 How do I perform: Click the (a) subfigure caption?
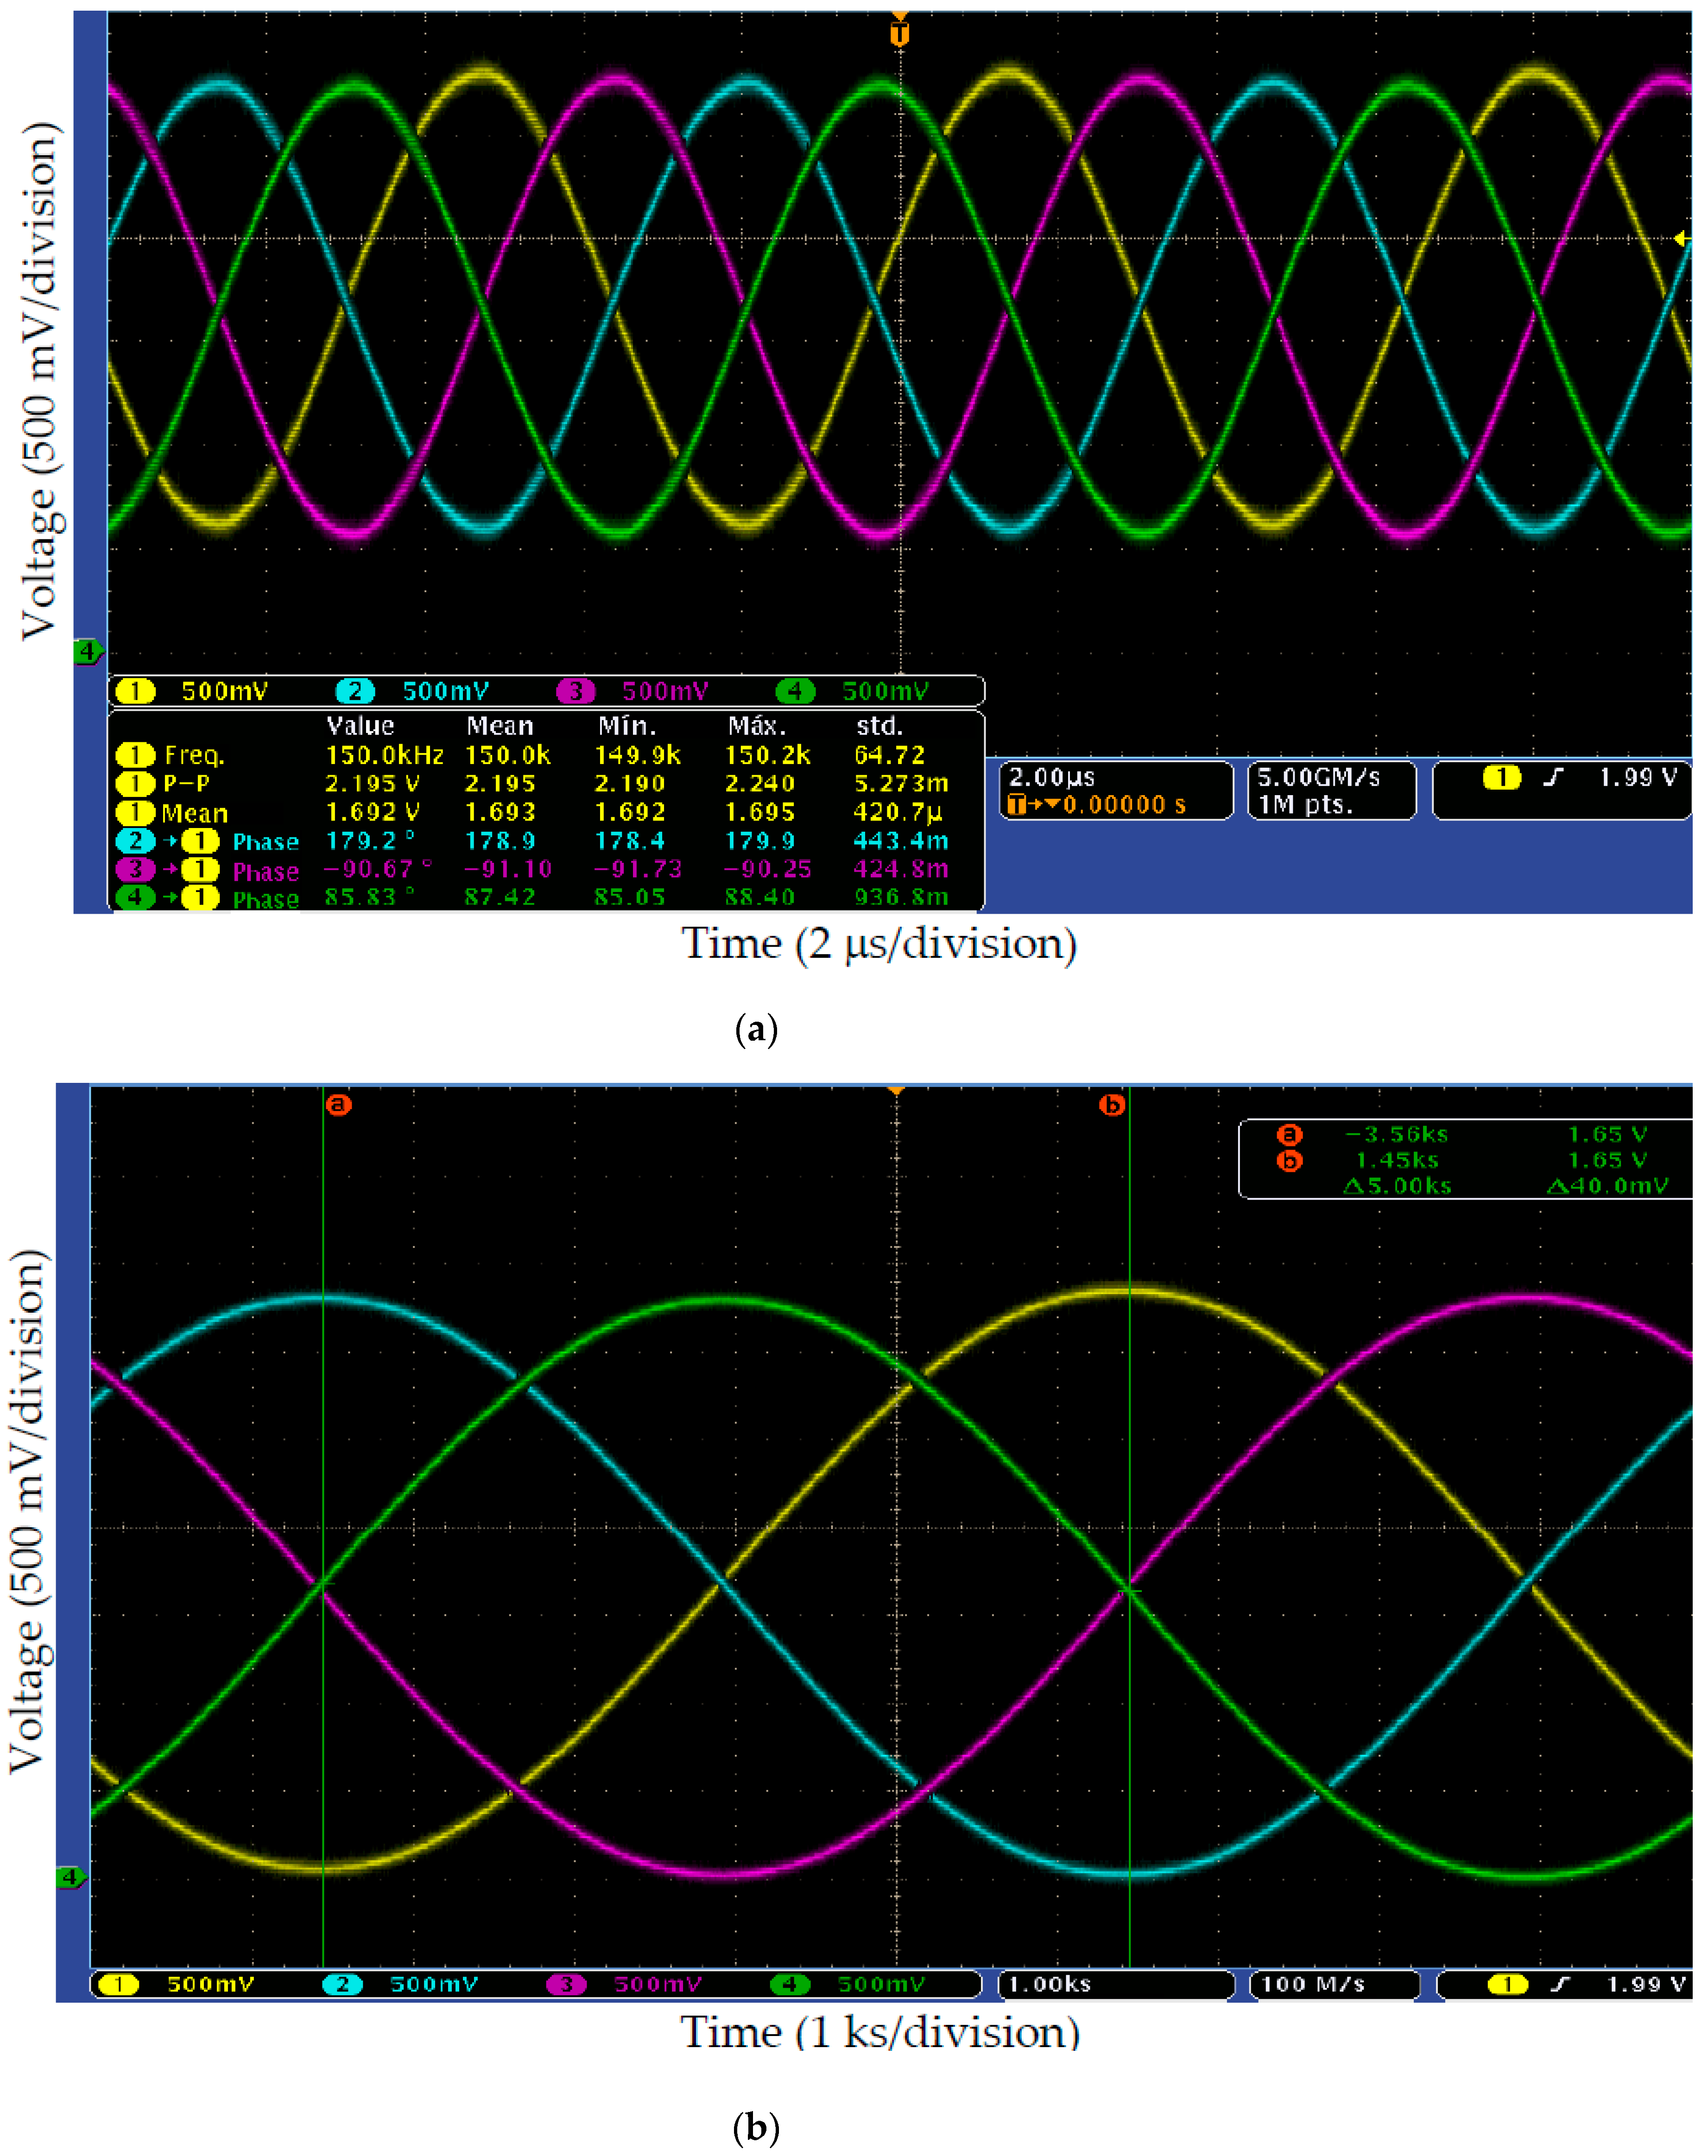coord(756,1029)
